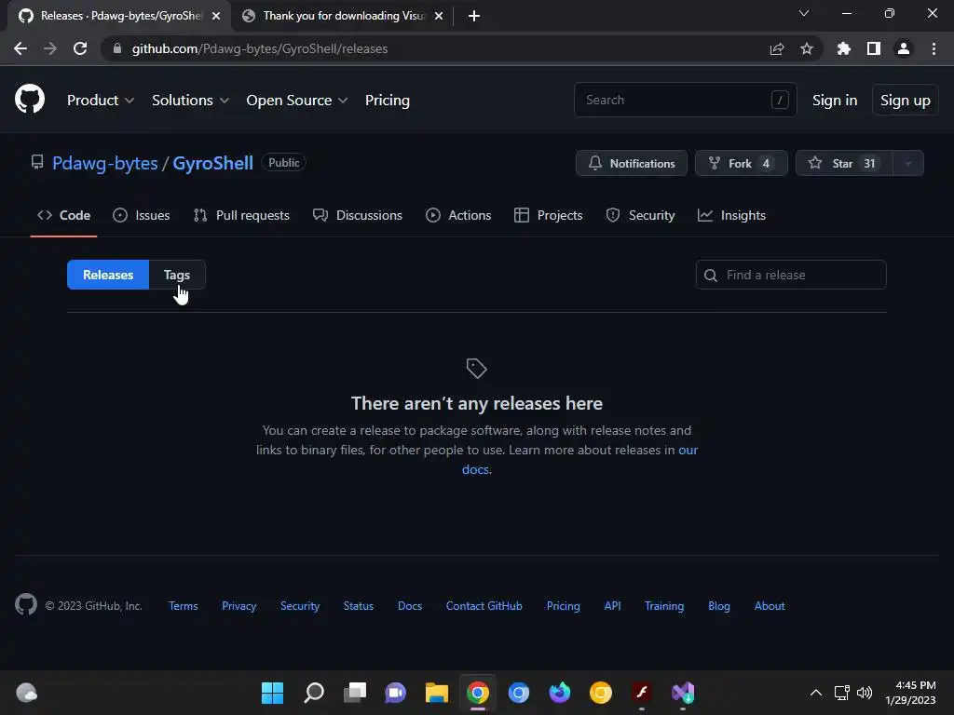Click the share page icon in address bar
Screen dimensions: 954x715
[777, 48]
